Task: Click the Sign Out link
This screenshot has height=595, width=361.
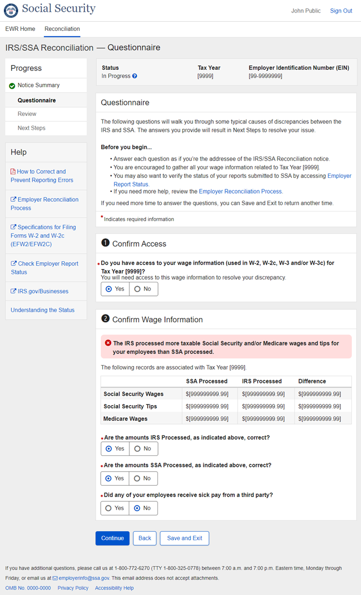Action: (341, 11)
